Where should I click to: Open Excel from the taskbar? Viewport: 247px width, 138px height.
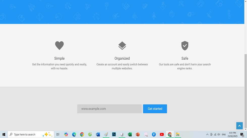point(130,134)
